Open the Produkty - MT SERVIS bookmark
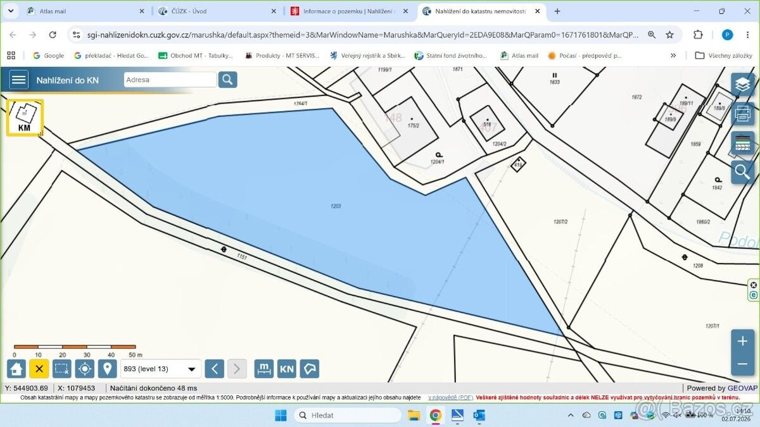This screenshot has width=760, height=427. (281, 55)
